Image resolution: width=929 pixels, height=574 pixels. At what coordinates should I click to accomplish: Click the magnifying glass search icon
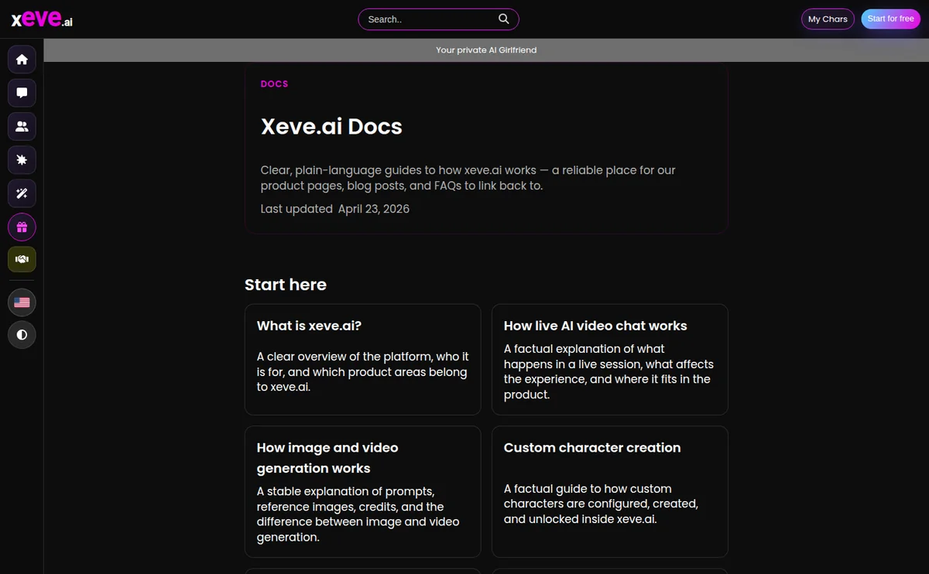[x=503, y=19]
